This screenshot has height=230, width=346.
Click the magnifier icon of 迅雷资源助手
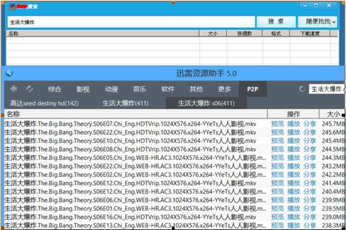pos(9,73)
